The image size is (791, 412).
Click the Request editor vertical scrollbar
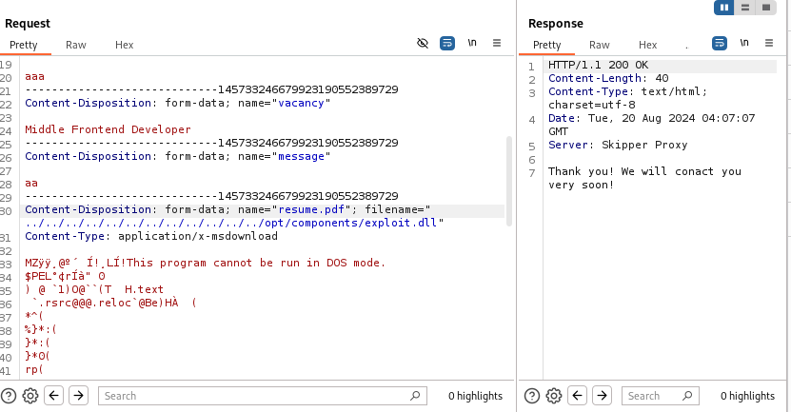pyautogui.click(x=509, y=181)
